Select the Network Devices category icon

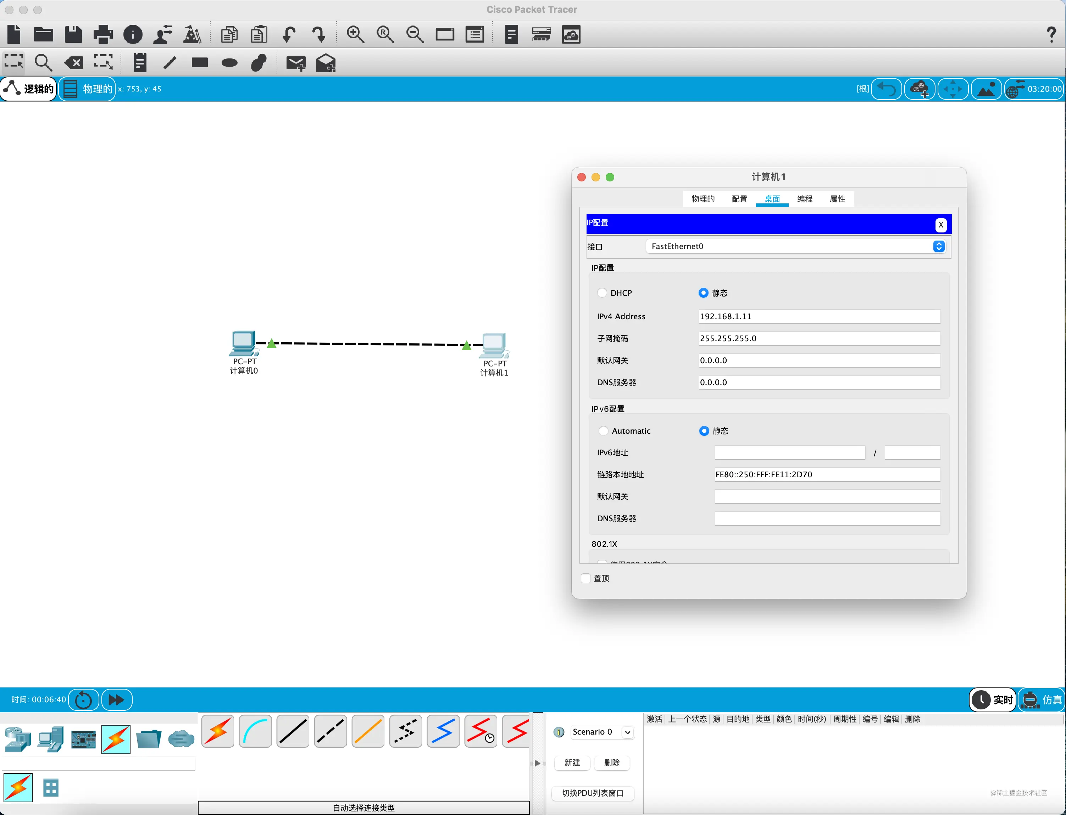point(18,739)
